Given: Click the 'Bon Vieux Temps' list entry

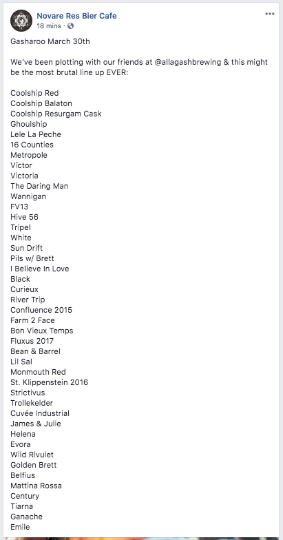Looking at the screenshot, I should tap(41, 331).
